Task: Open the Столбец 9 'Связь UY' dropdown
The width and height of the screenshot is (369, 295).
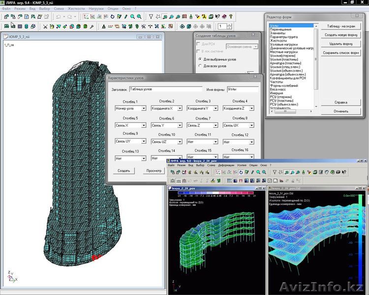Action: click(144, 142)
